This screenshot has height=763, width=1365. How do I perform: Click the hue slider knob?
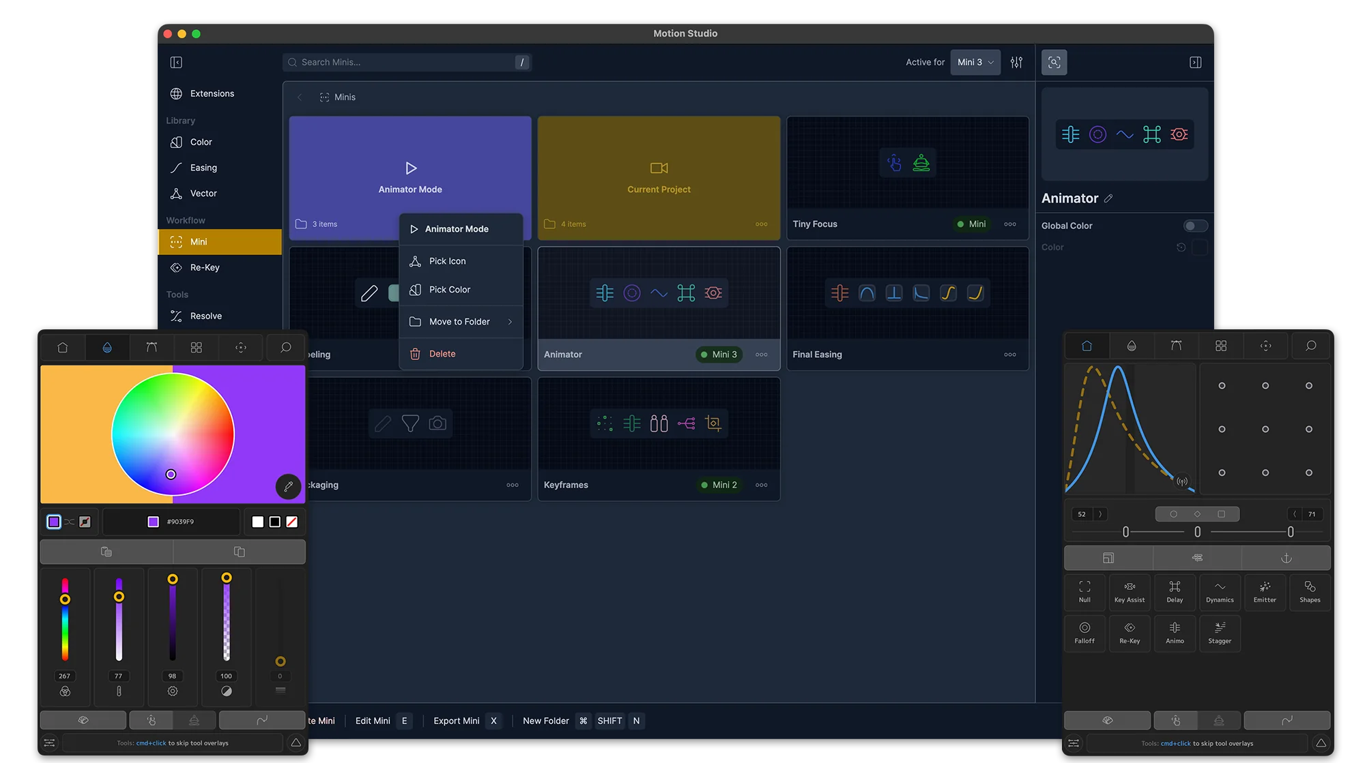[x=65, y=599]
